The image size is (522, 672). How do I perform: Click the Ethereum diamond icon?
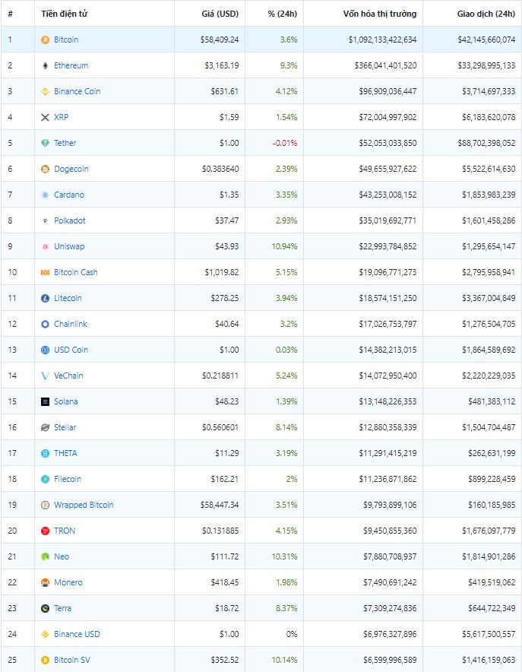tap(45, 65)
